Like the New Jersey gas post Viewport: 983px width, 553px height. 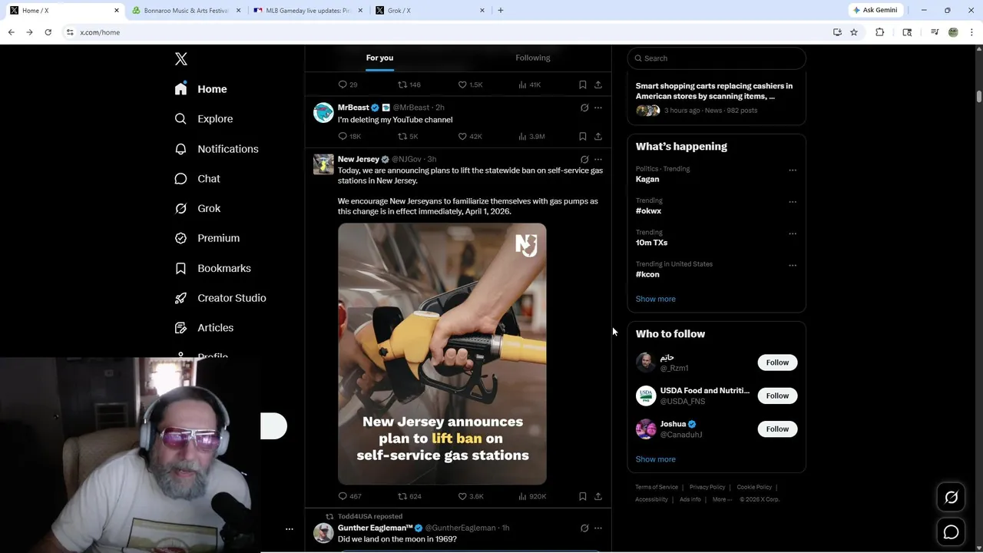pos(470,496)
